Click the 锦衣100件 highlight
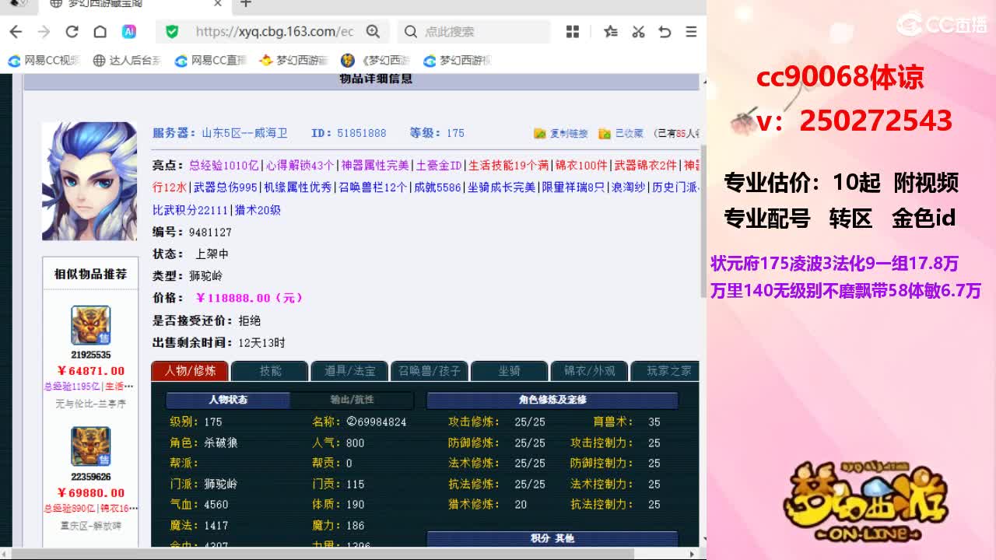This screenshot has width=996, height=560. coord(581,166)
